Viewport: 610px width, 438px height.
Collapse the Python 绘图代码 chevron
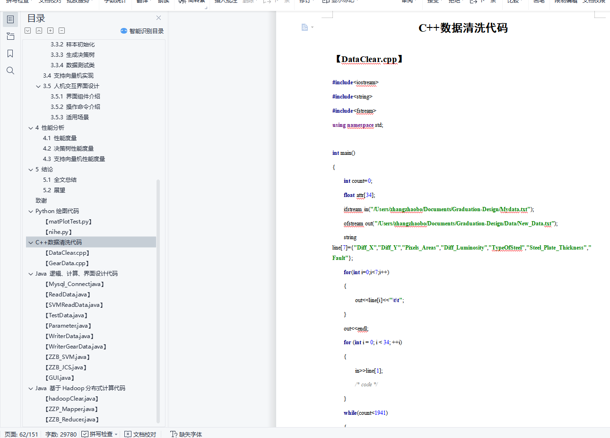[x=31, y=211]
